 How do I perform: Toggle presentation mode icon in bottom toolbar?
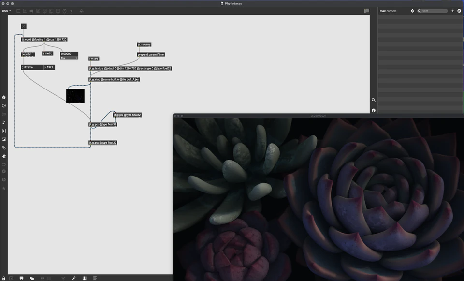pyautogui.click(x=21, y=278)
